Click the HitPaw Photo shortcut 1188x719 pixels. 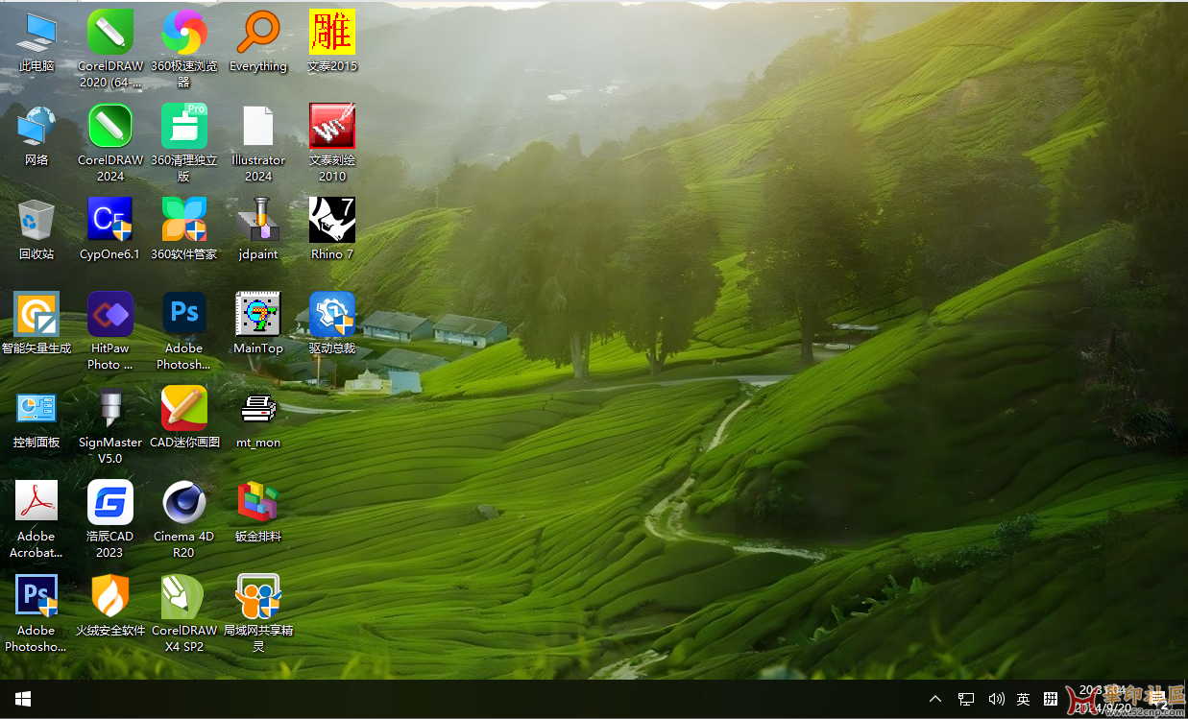pos(109,314)
